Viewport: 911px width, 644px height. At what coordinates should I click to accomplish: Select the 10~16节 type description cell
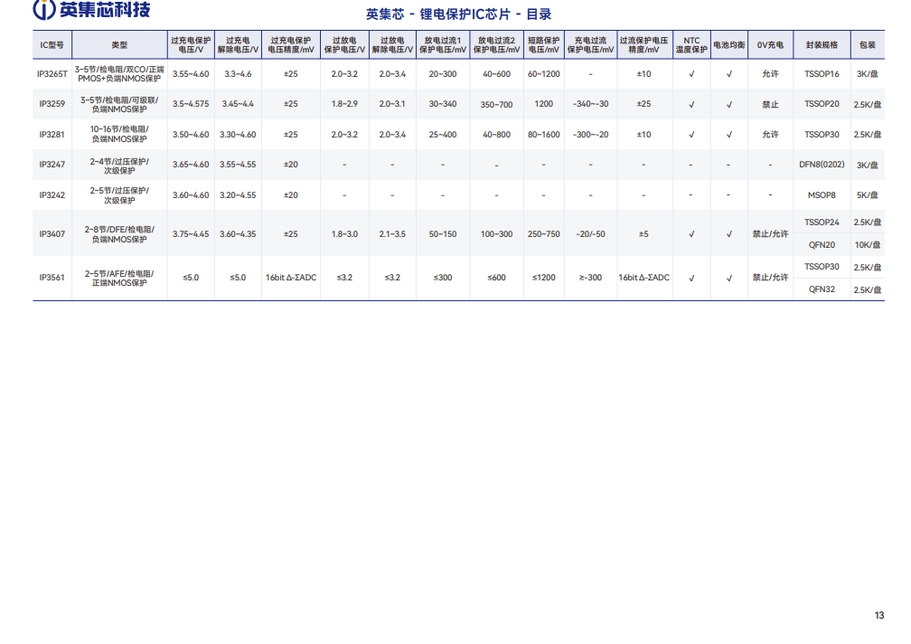click(119, 134)
